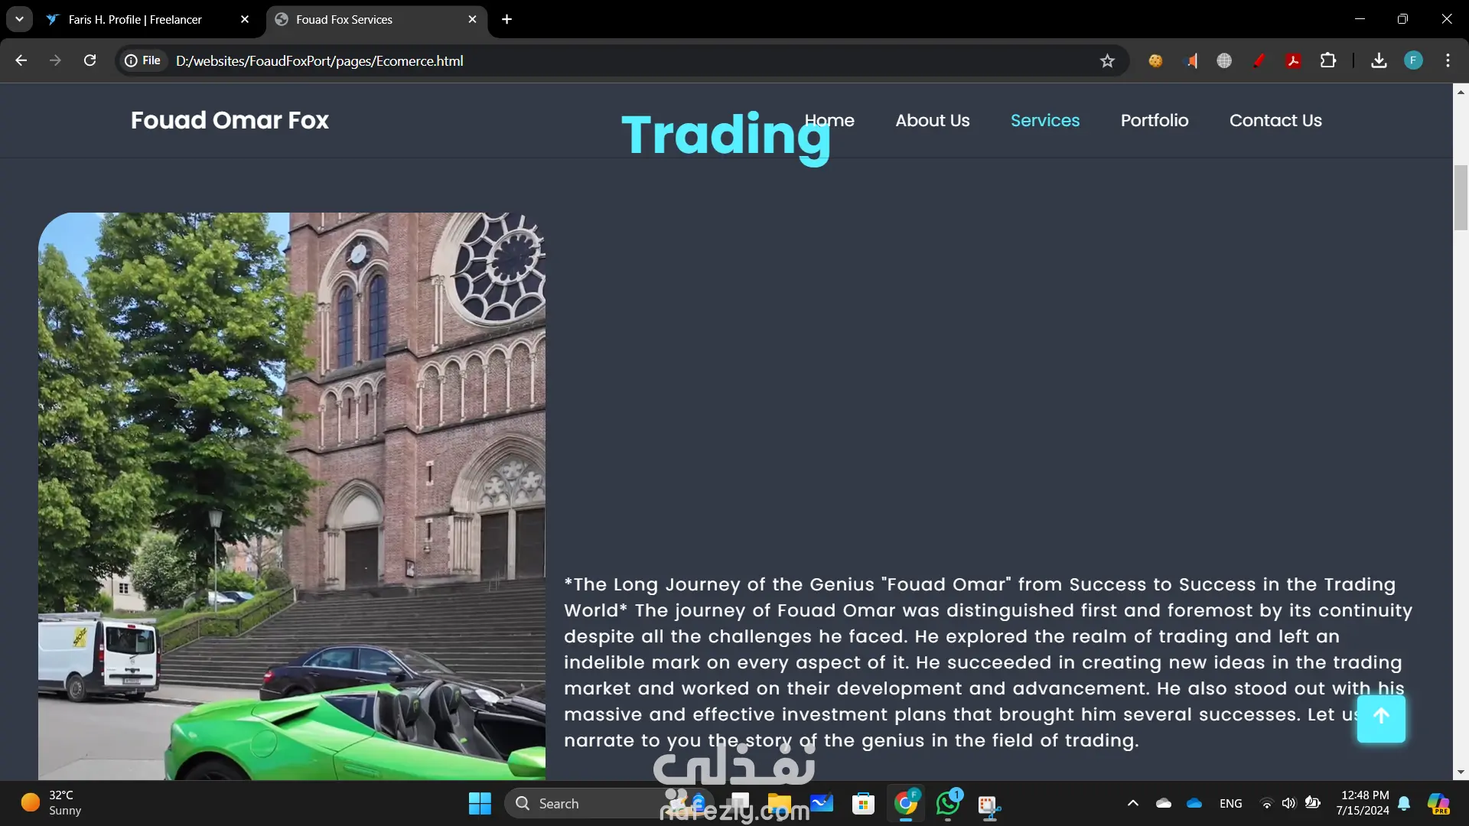1469x826 pixels.
Task: Open Chrome three-dot menu
Action: pyautogui.click(x=1448, y=60)
